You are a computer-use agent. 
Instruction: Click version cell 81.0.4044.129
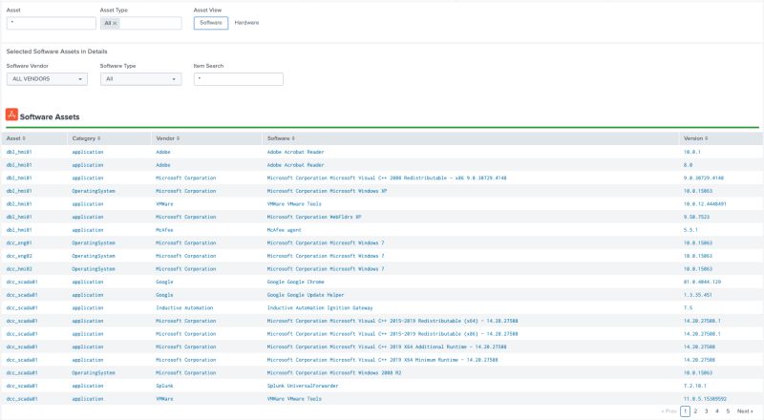[x=702, y=283]
